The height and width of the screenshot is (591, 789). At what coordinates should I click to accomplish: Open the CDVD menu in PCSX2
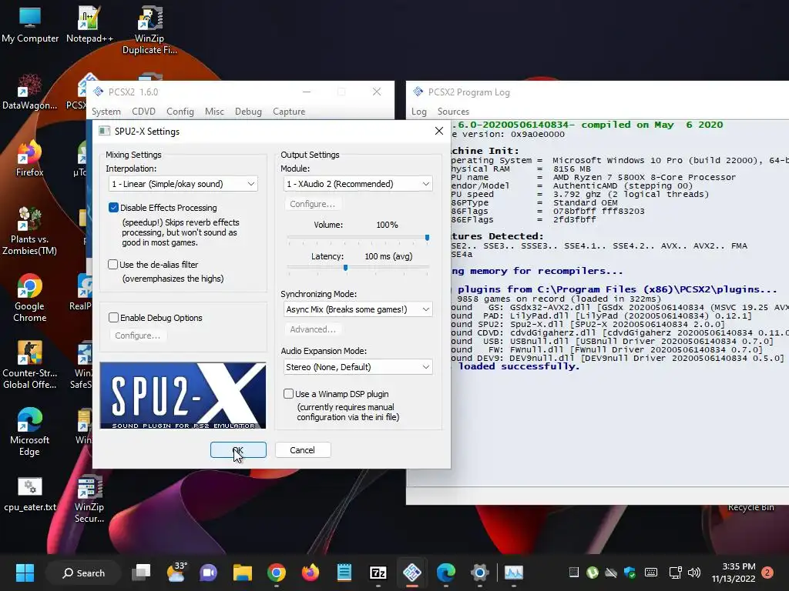pyautogui.click(x=143, y=111)
